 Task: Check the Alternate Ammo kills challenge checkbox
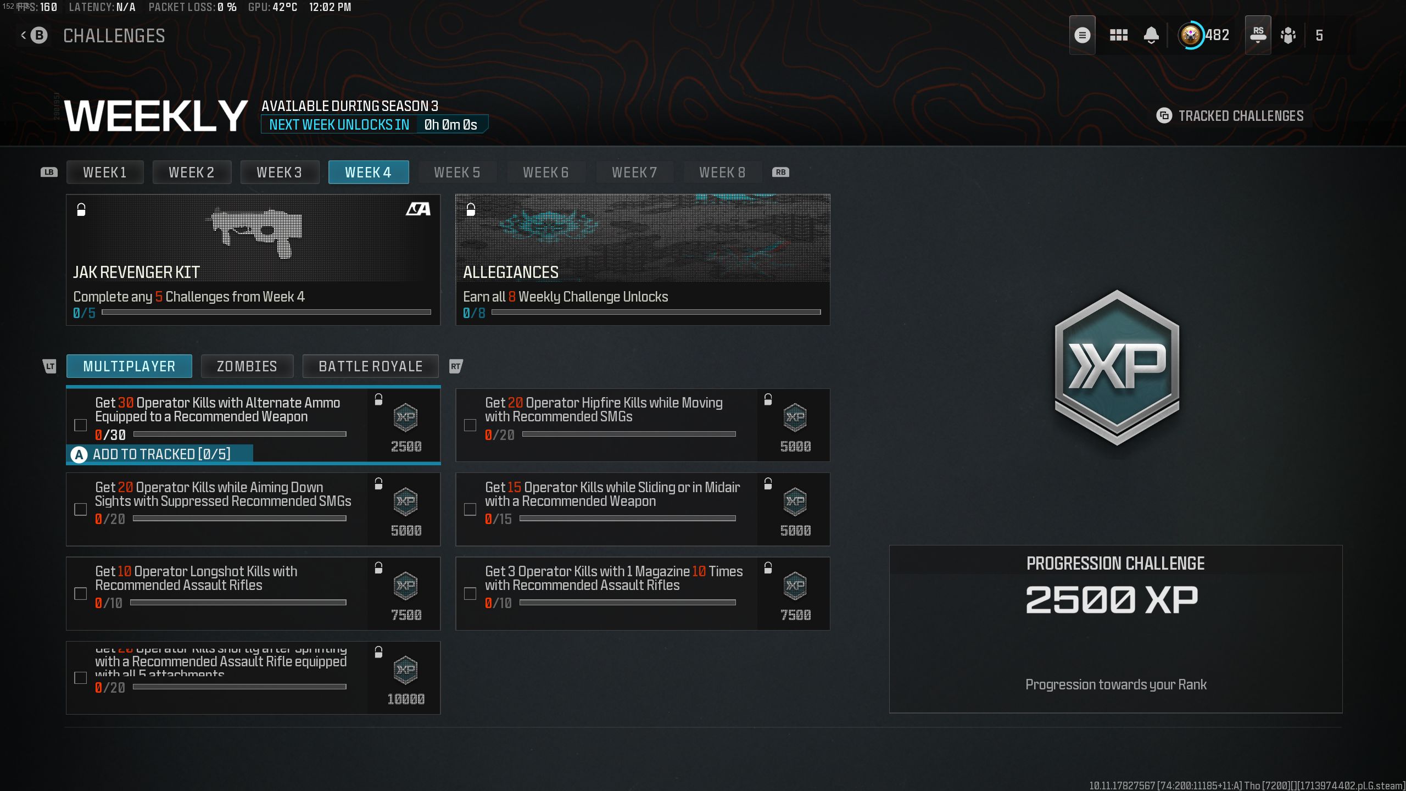tap(81, 425)
